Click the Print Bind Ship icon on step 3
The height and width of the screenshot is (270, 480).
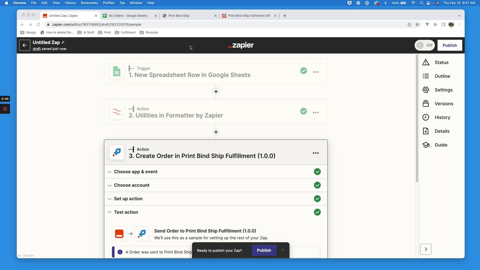[x=117, y=152]
